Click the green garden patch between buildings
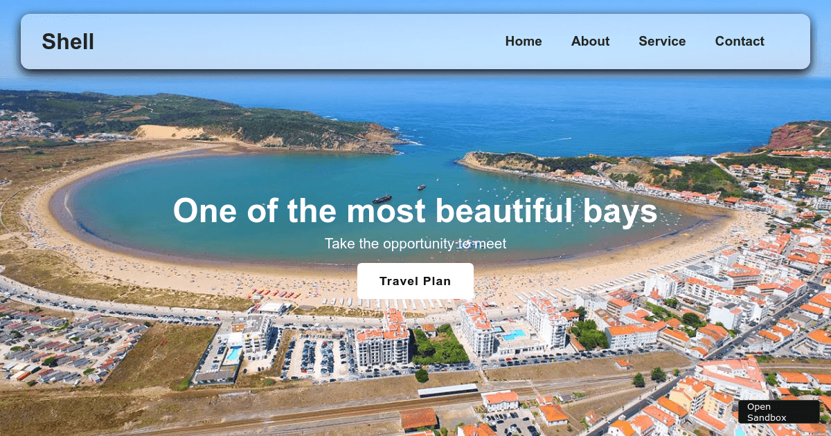 click(439, 346)
